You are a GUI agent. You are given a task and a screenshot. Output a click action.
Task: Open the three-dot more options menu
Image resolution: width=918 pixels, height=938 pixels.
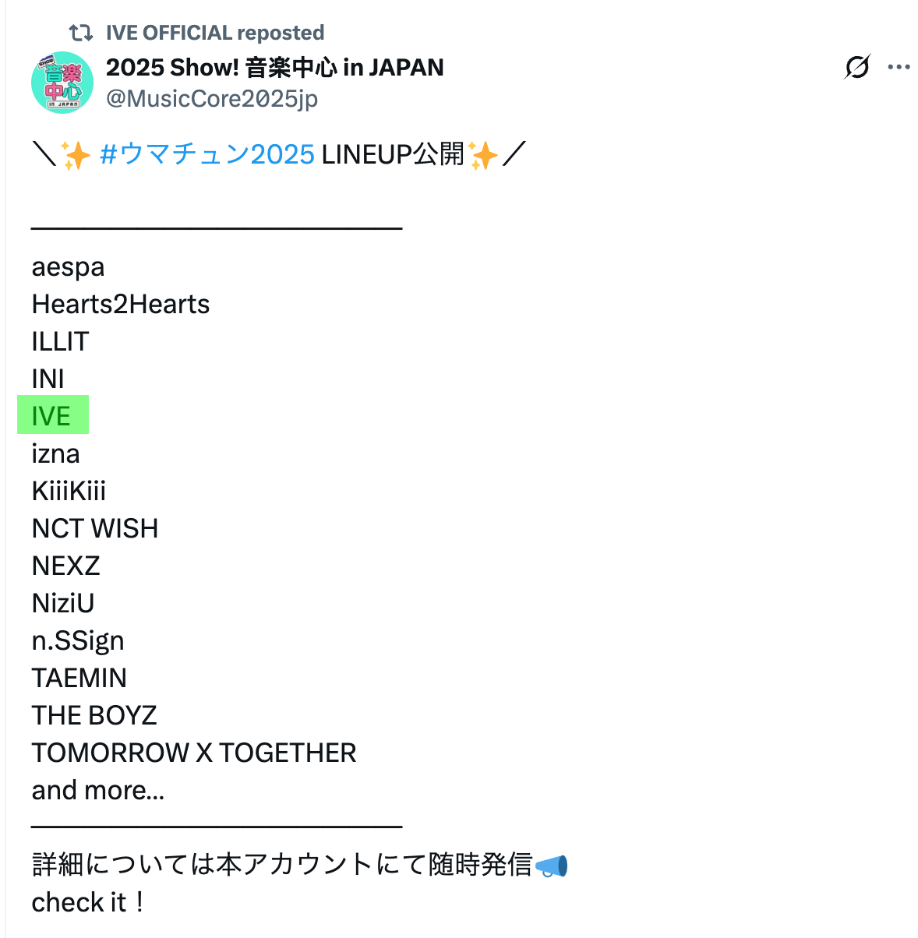[x=899, y=67]
